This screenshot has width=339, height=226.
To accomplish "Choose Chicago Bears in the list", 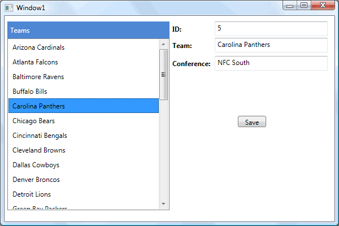I will click(x=84, y=121).
